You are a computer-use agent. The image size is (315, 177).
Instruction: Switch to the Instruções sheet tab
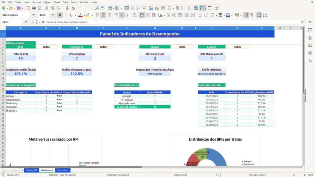pos(62,170)
